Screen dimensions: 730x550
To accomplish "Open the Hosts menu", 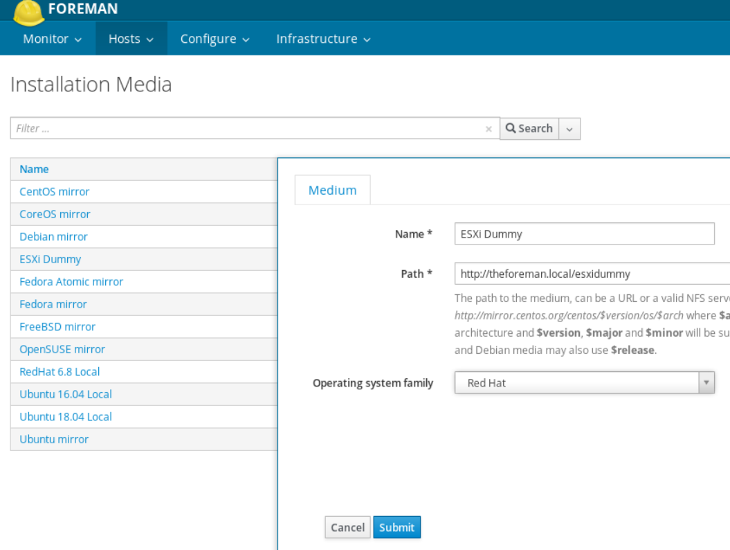I will [x=131, y=39].
